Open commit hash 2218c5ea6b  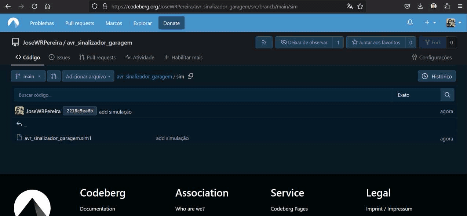pos(80,111)
